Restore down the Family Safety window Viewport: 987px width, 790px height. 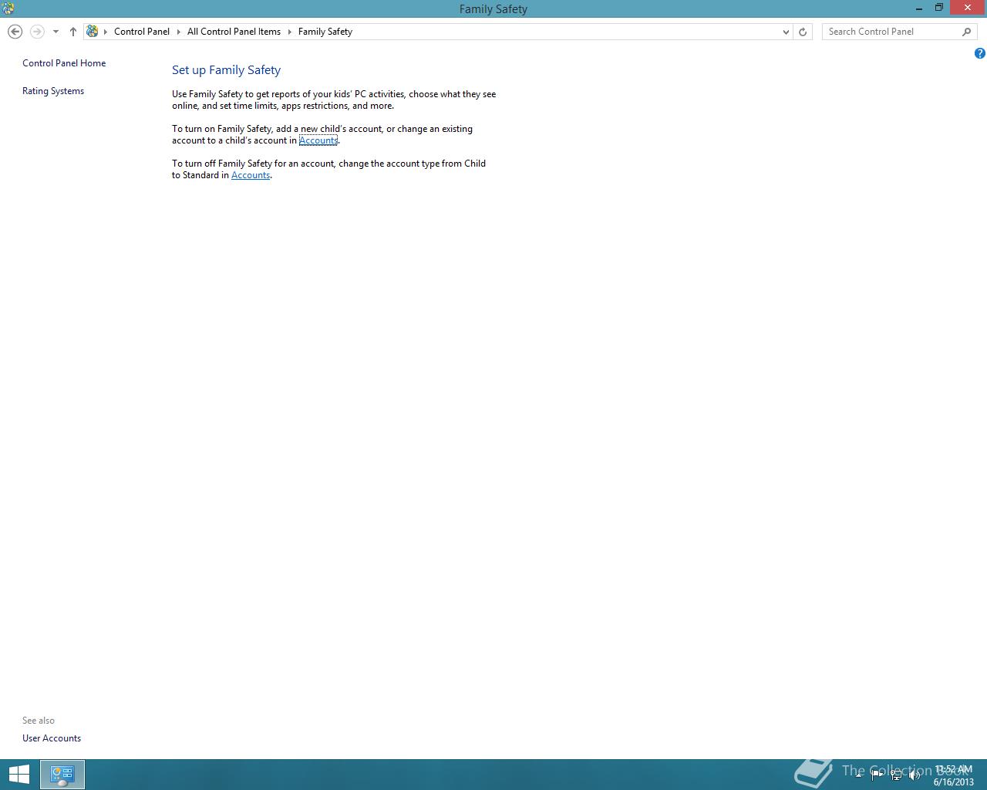(x=939, y=8)
